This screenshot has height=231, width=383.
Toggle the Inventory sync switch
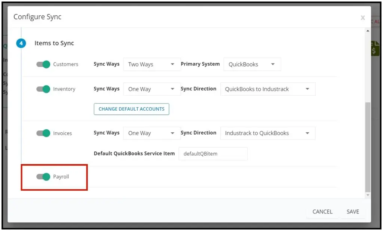pos(43,89)
